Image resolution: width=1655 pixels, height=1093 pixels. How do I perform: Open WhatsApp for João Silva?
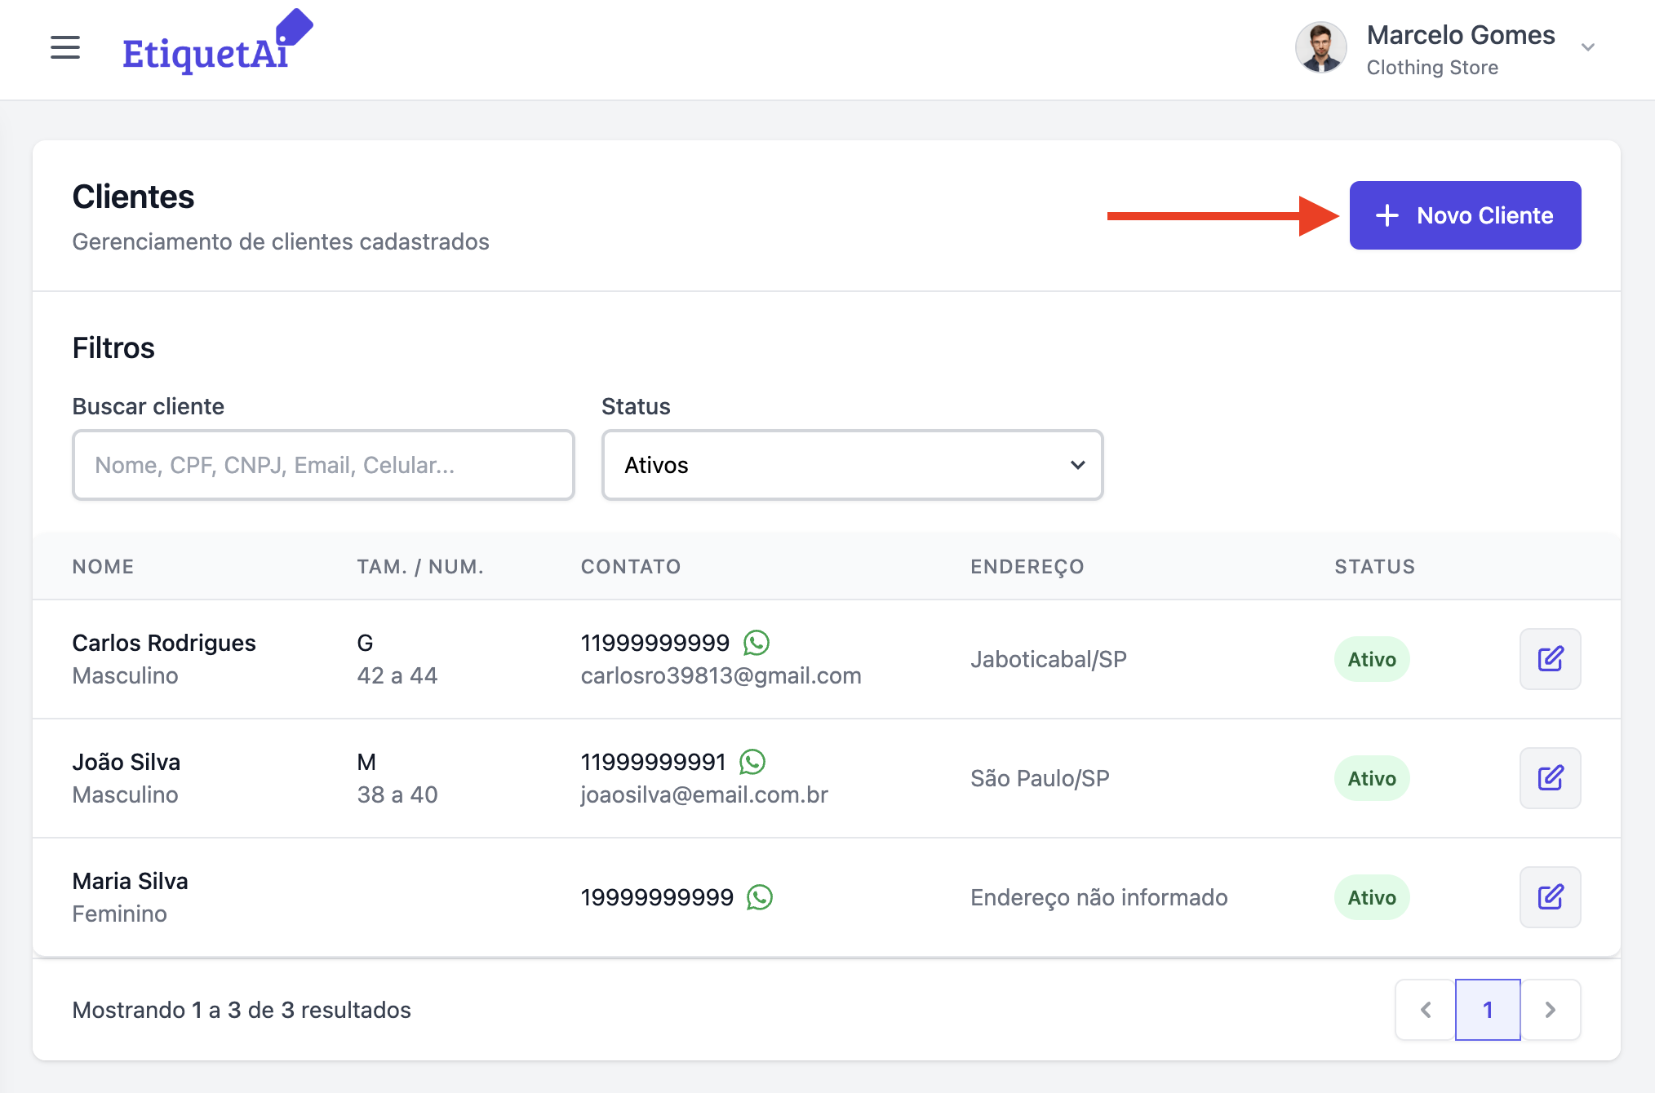click(x=752, y=762)
